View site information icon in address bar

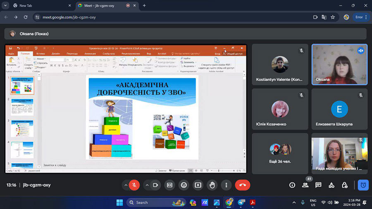37,17
